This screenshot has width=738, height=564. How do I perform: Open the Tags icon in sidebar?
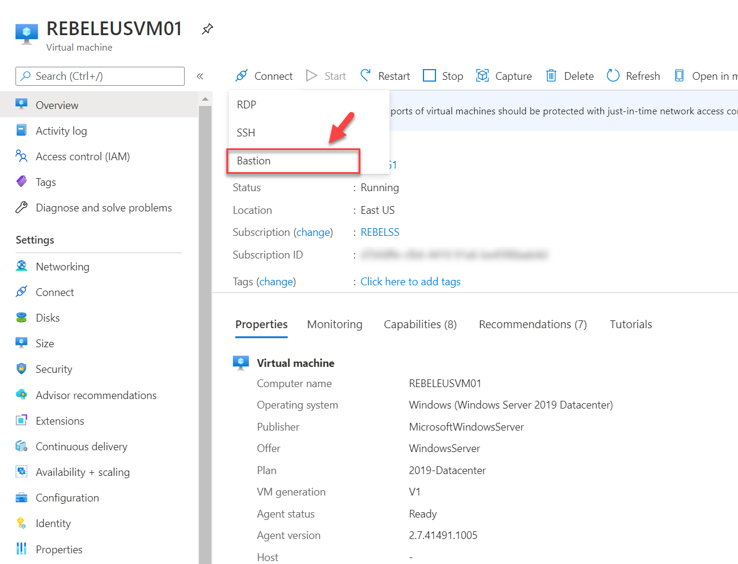21,182
